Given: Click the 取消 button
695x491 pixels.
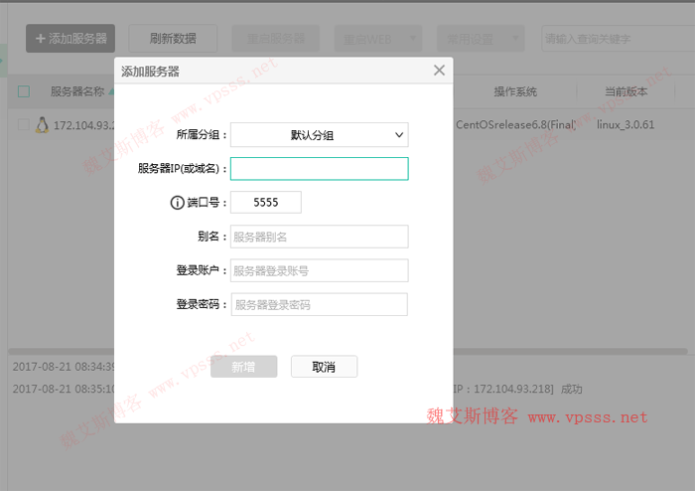Looking at the screenshot, I should point(324,367).
